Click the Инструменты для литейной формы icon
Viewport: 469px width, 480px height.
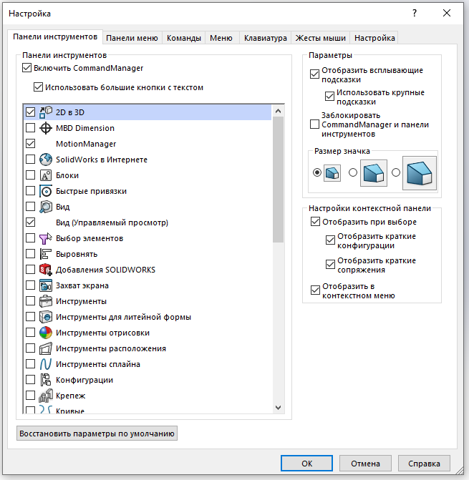tap(46, 317)
